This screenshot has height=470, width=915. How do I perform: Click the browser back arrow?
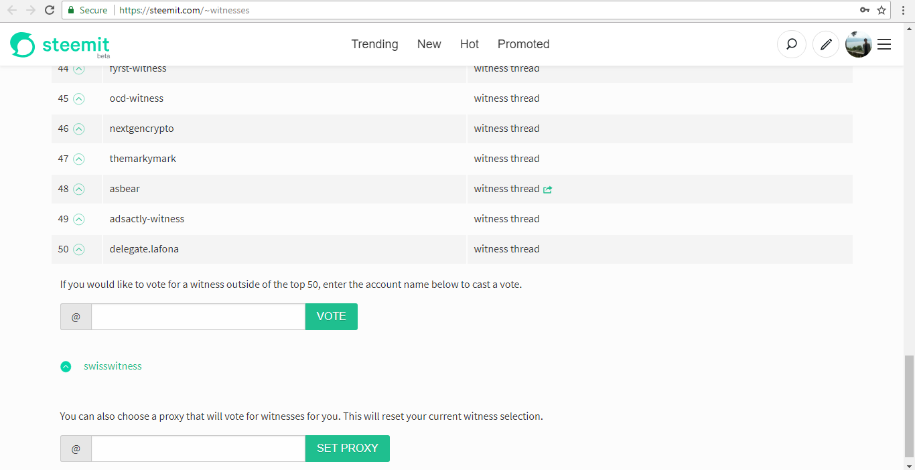12,10
